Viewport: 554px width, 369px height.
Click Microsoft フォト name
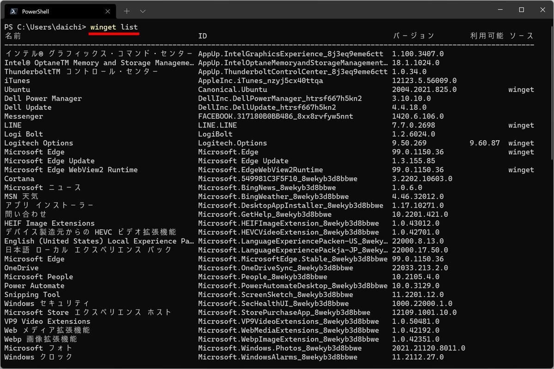(x=39, y=348)
